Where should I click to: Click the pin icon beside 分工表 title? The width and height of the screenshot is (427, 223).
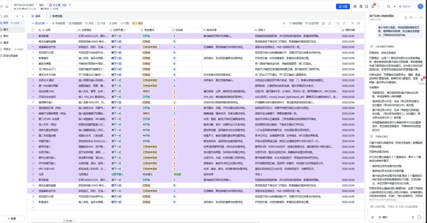pyautogui.click(x=70, y=5)
